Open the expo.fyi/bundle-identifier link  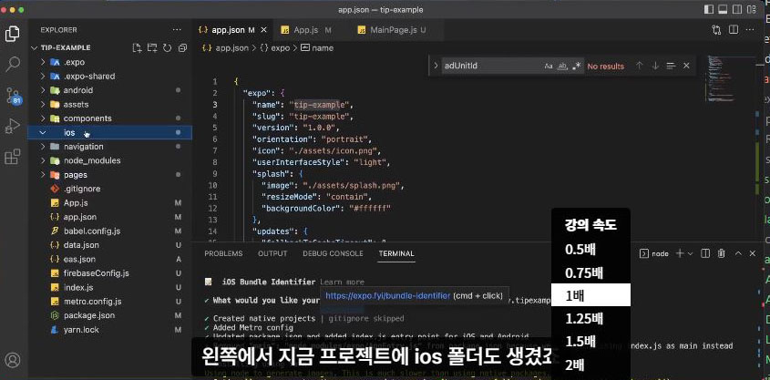click(x=388, y=295)
